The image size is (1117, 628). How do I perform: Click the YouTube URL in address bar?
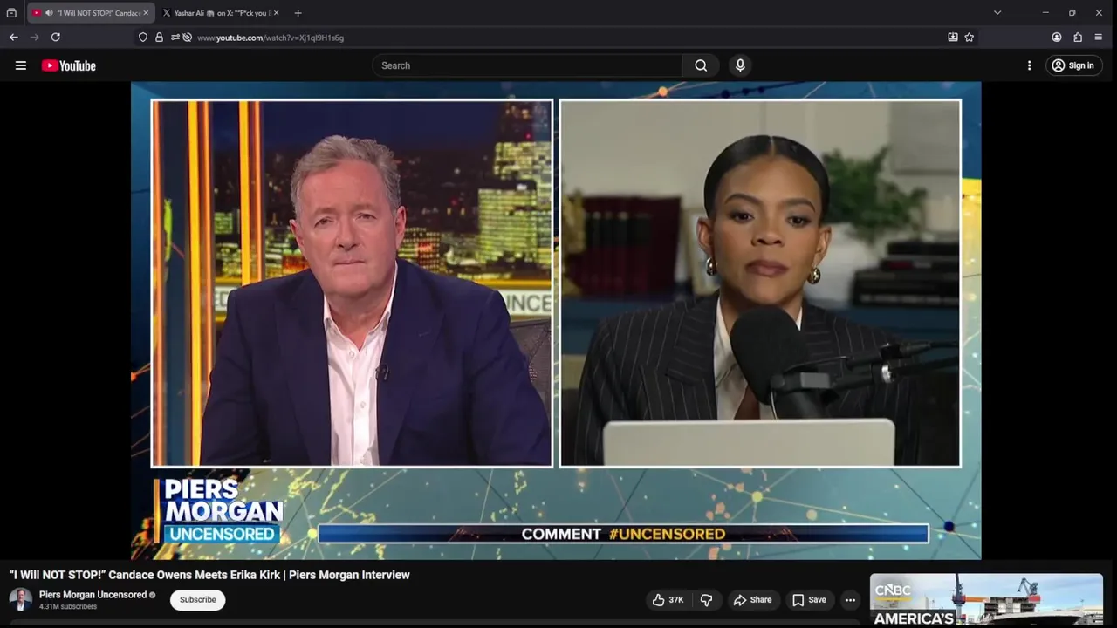271,38
